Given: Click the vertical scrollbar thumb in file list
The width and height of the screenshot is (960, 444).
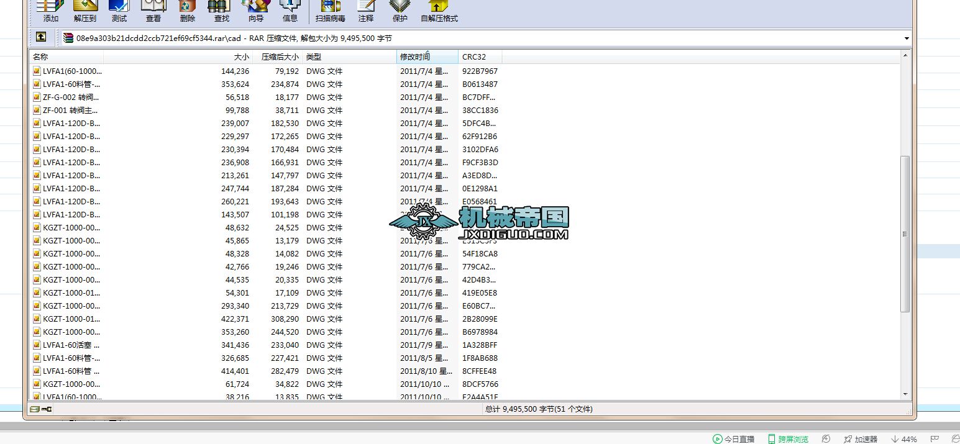Looking at the screenshot, I should (x=905, y=233).
